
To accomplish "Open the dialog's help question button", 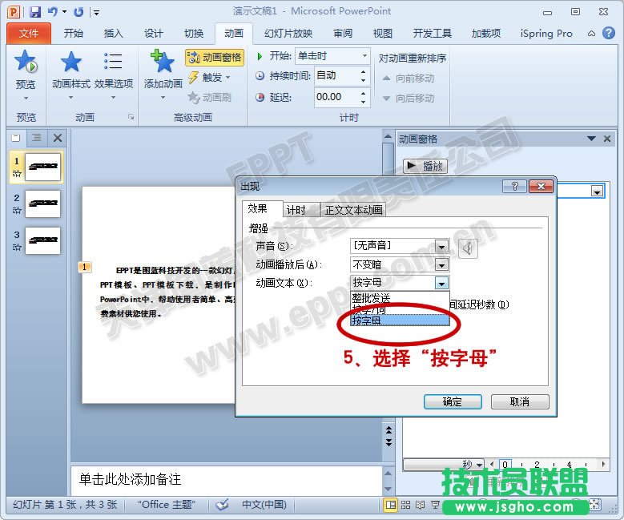I will [514, 187].
